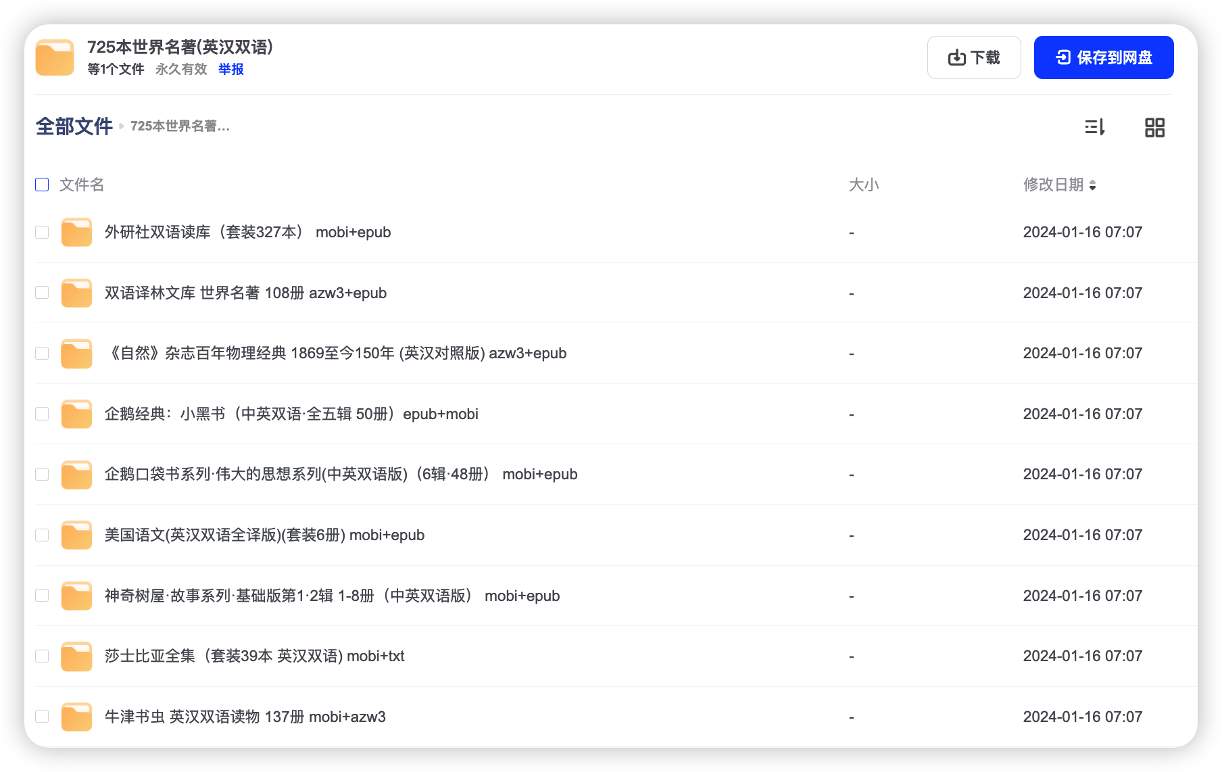
Task: Open folder 企鹅口袋书系列·伟大的思想系列
Action: pos(341,474)
